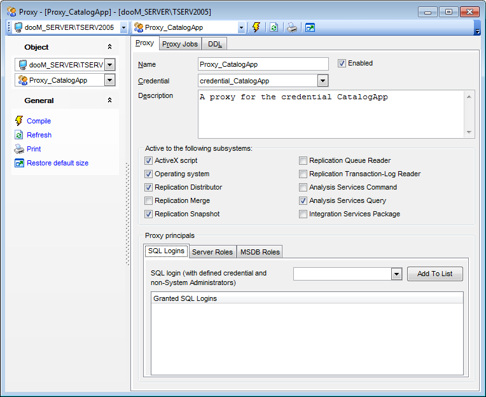Click the toolbar options arrow at far right
This screenshot has height=397, width=486.
478,31
